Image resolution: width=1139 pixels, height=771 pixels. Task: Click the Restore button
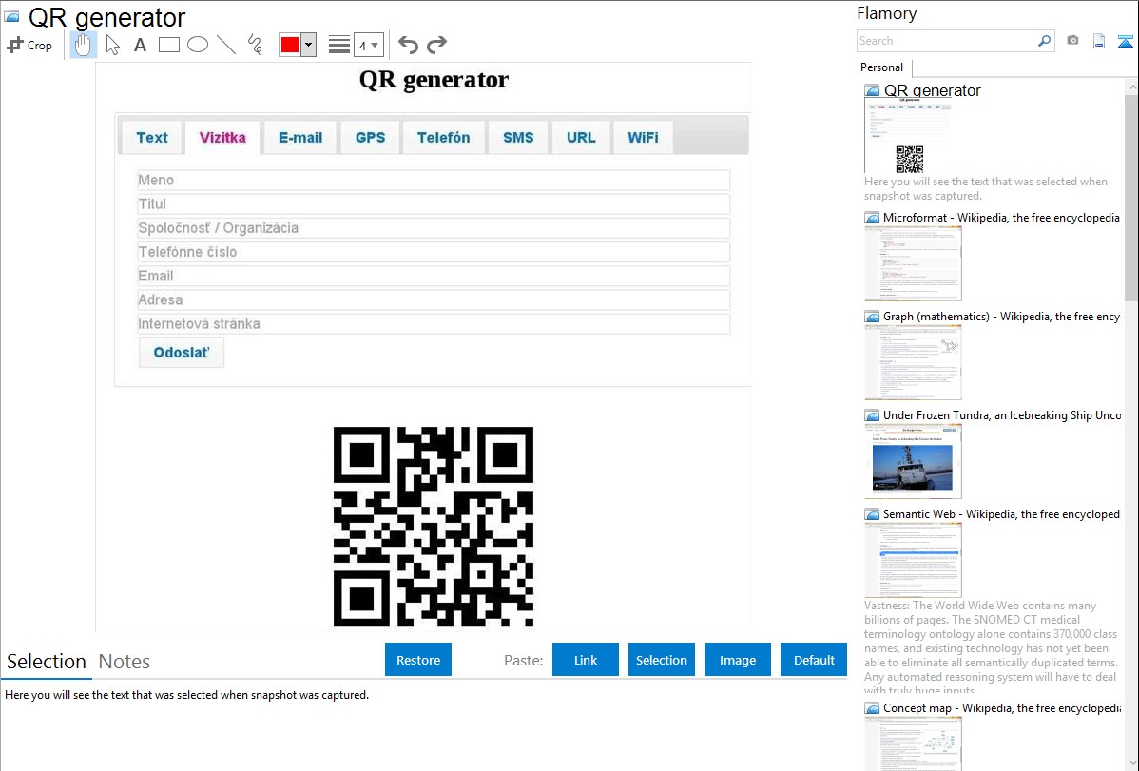[418, 660]
